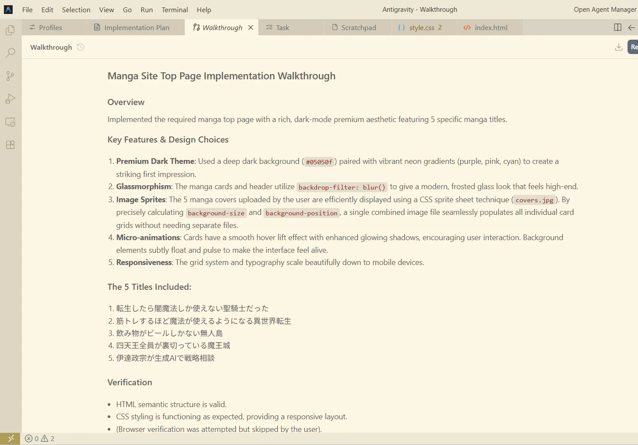Switch to the style.css tab
The height and width of the screenshot is (445, 638).
pyautogui.click(x=424, y=27)
